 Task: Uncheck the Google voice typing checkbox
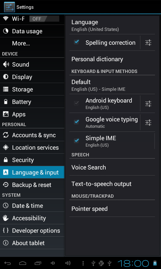[76, 122]
